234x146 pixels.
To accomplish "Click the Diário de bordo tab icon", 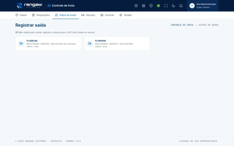I will pyautogui.click(x=56, y=15).
